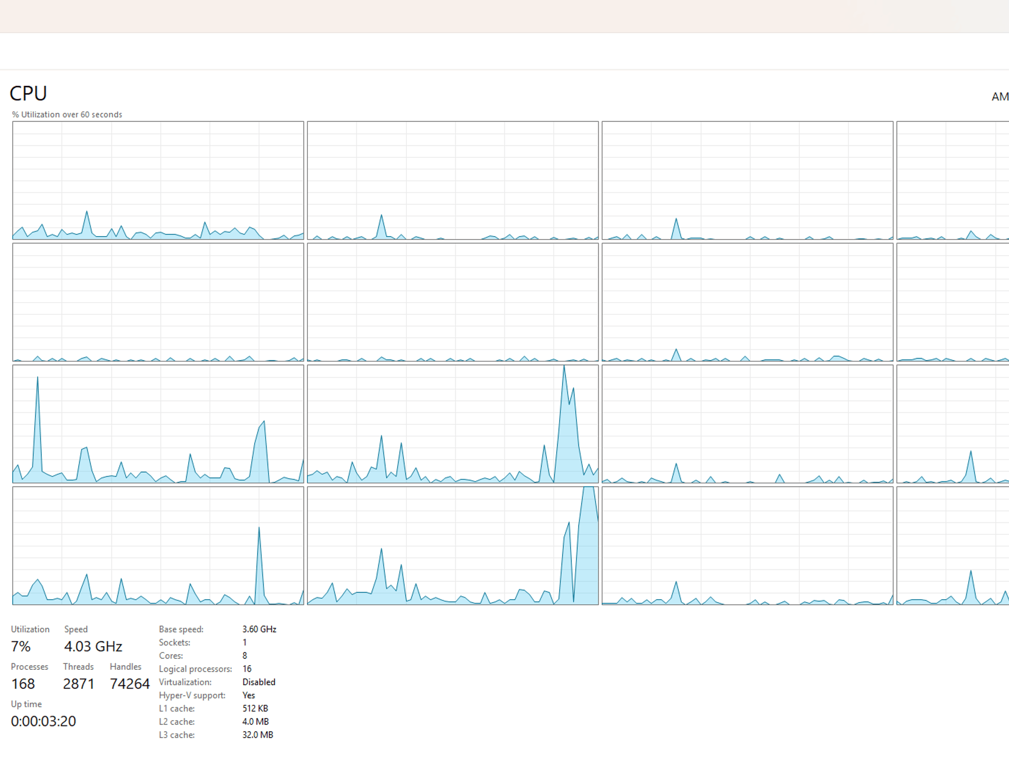This screenshot has height=757, width=1009.
Task: Click the L2 cache value 4.0 MB
Action: point(256,722)
